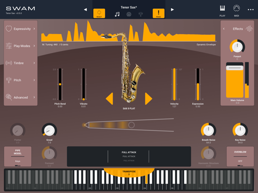258x193 pixels.
Task: Click the SAX 0 FLAT label
Action: coord(129,109)
